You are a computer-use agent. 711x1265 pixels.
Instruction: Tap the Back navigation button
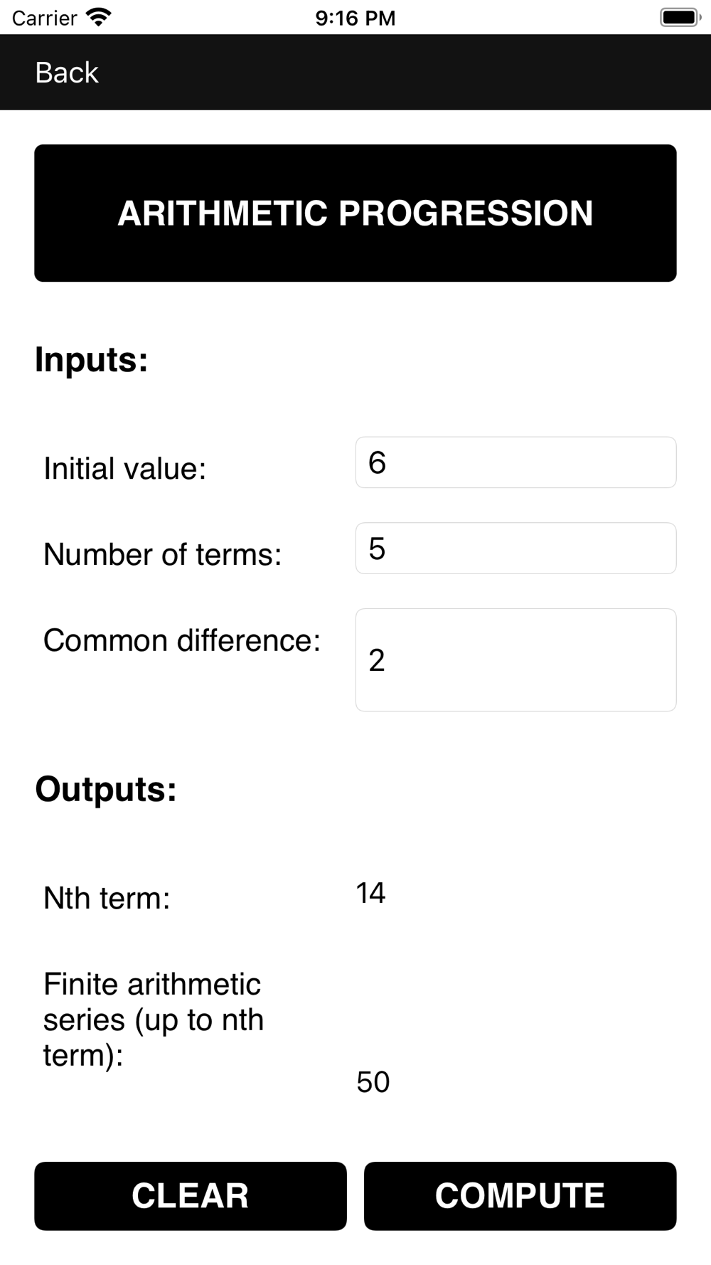(x=67, y=73)
